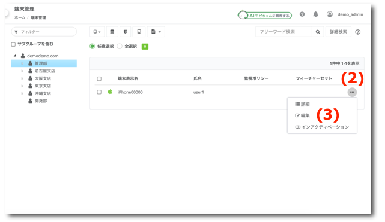Image resolution: width=385 pixels, height=222 pixels.
Task: Toggle the サブグループを含む checkbox
Action: click(13, 44)
